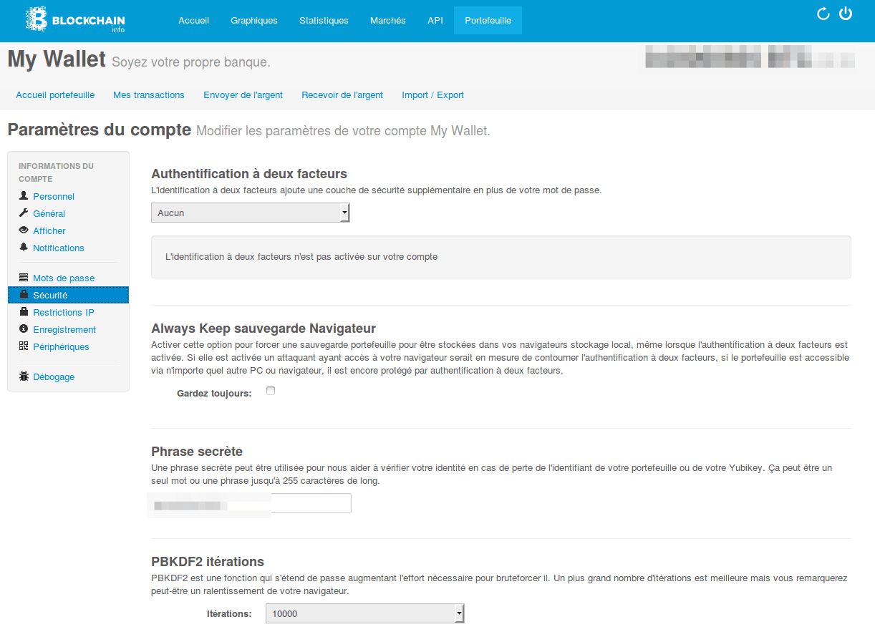This screenshot has width=875, height=642.
Task: Open the Débogage link
Action: 54,376
